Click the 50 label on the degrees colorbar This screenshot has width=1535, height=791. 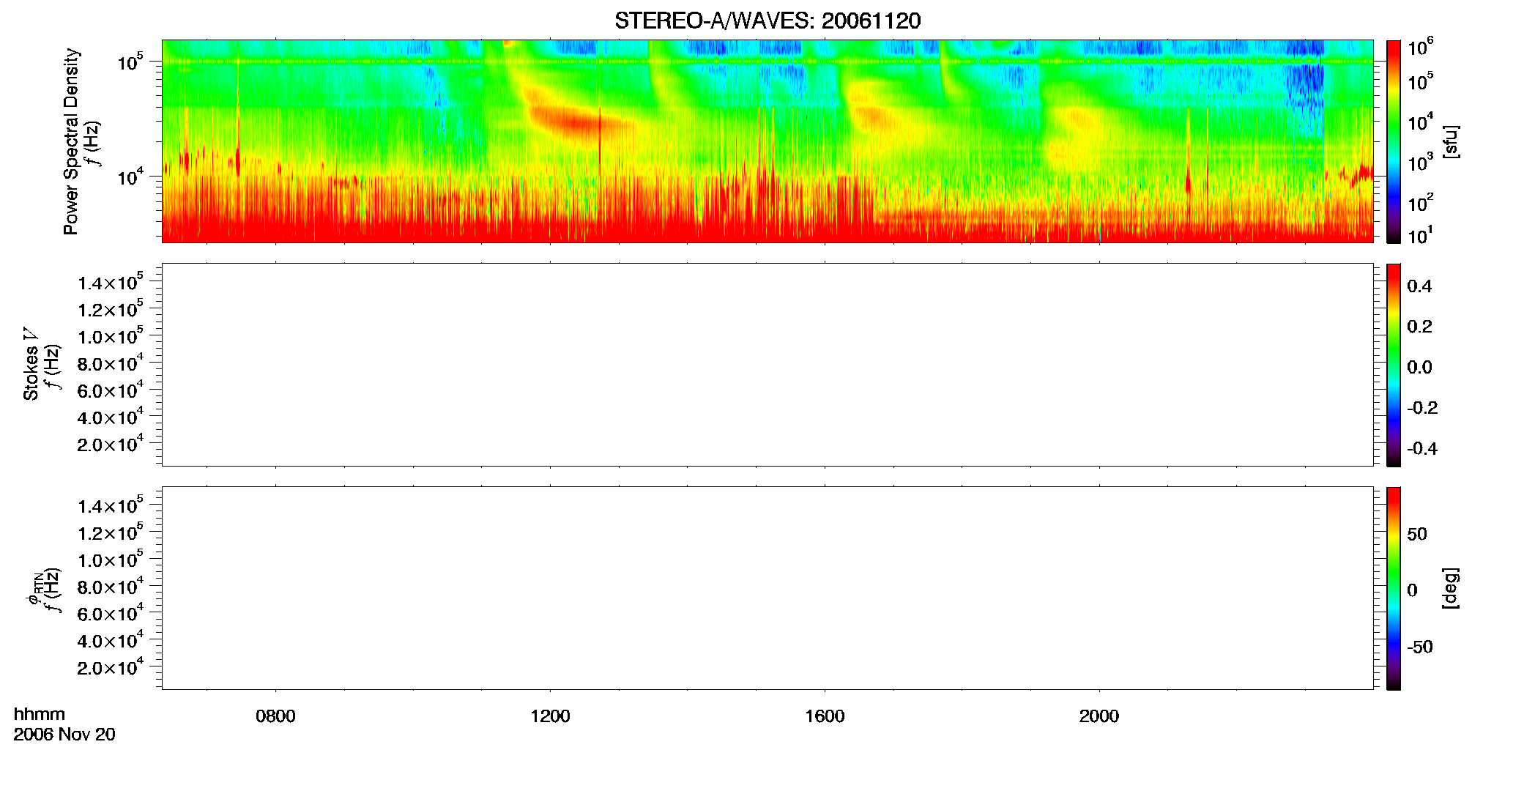pyautogui.click(x=1417, y=534)
